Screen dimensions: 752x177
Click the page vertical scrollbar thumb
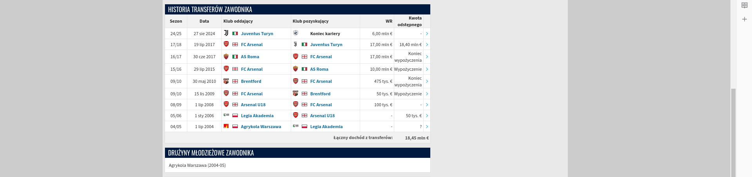coord(733,132)
